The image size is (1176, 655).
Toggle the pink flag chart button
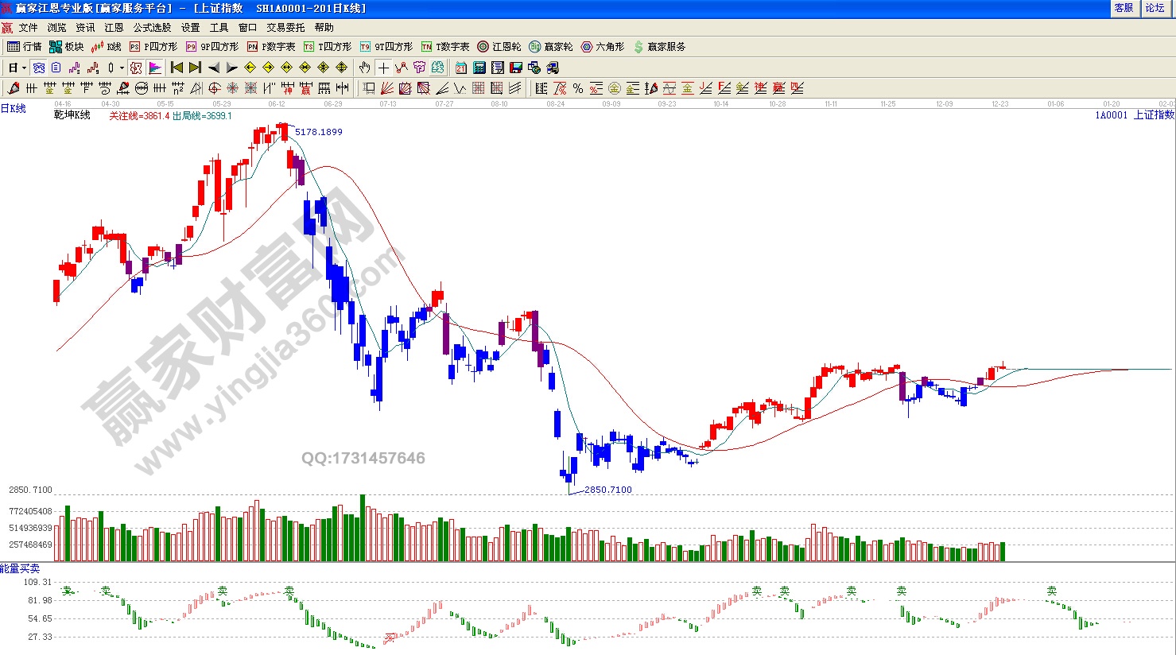[x=155, y=68]
